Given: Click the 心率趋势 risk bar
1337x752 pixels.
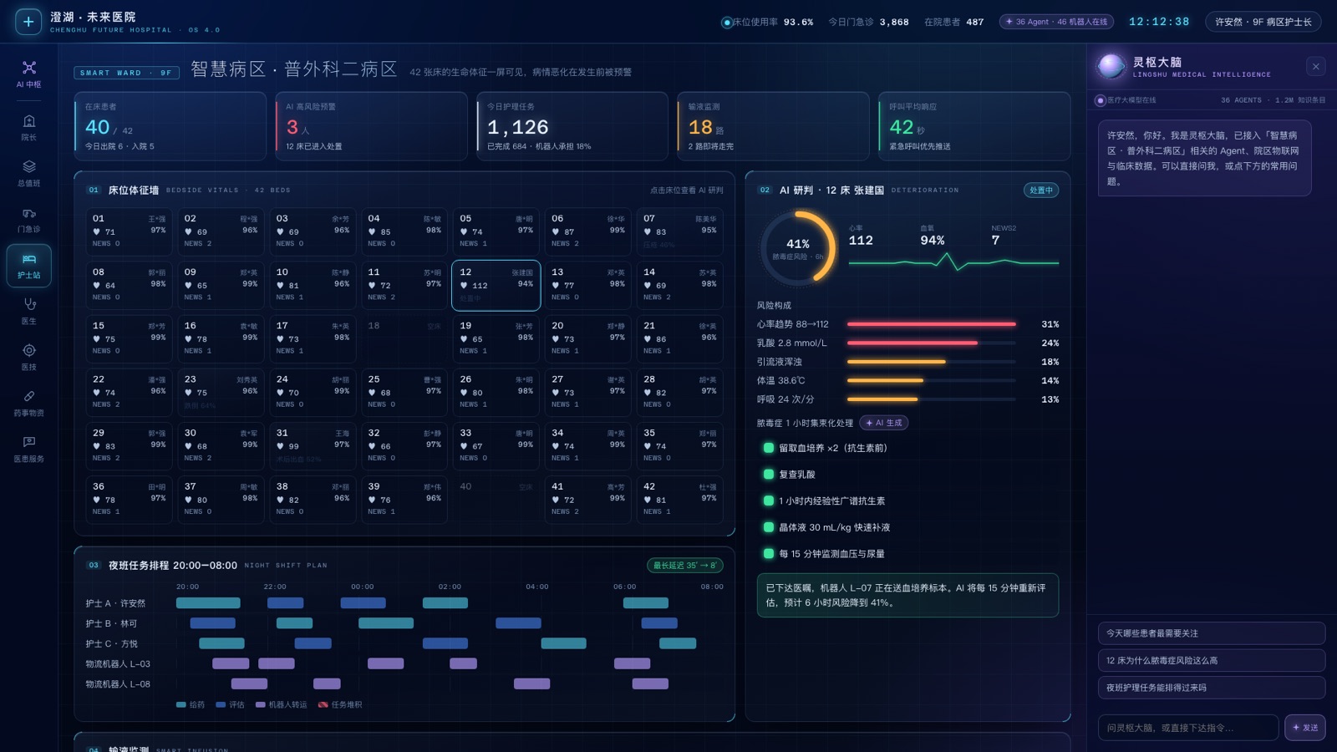Looking at the screenshot, I should pyautogui.click(x=932, y=324).
